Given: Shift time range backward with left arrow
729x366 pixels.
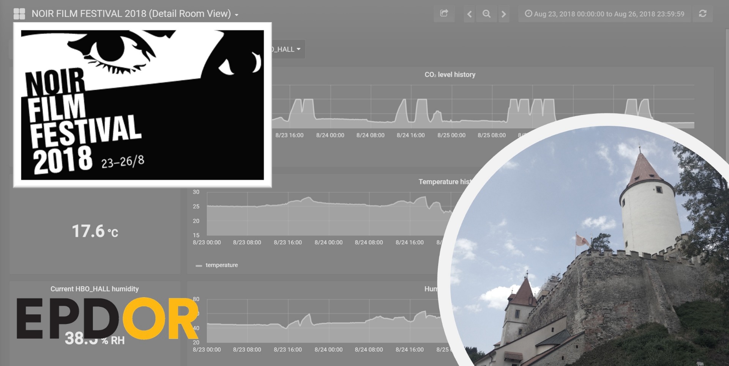Looking at the screenshot, I should pos(469,14).
